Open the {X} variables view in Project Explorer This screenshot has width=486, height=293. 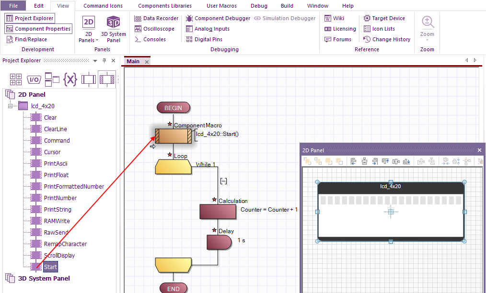(x=70, y=79)
